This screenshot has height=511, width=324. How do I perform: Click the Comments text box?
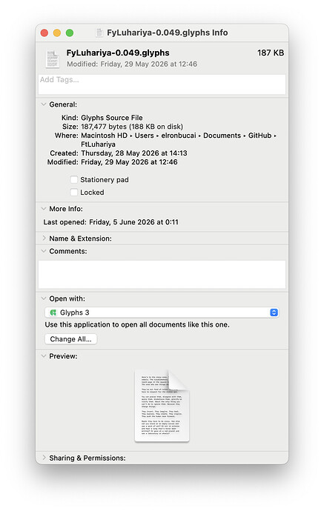[162, 274]
